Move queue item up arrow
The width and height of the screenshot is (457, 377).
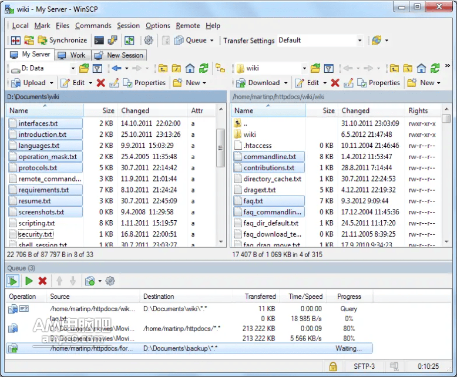[x=59, y=281]
